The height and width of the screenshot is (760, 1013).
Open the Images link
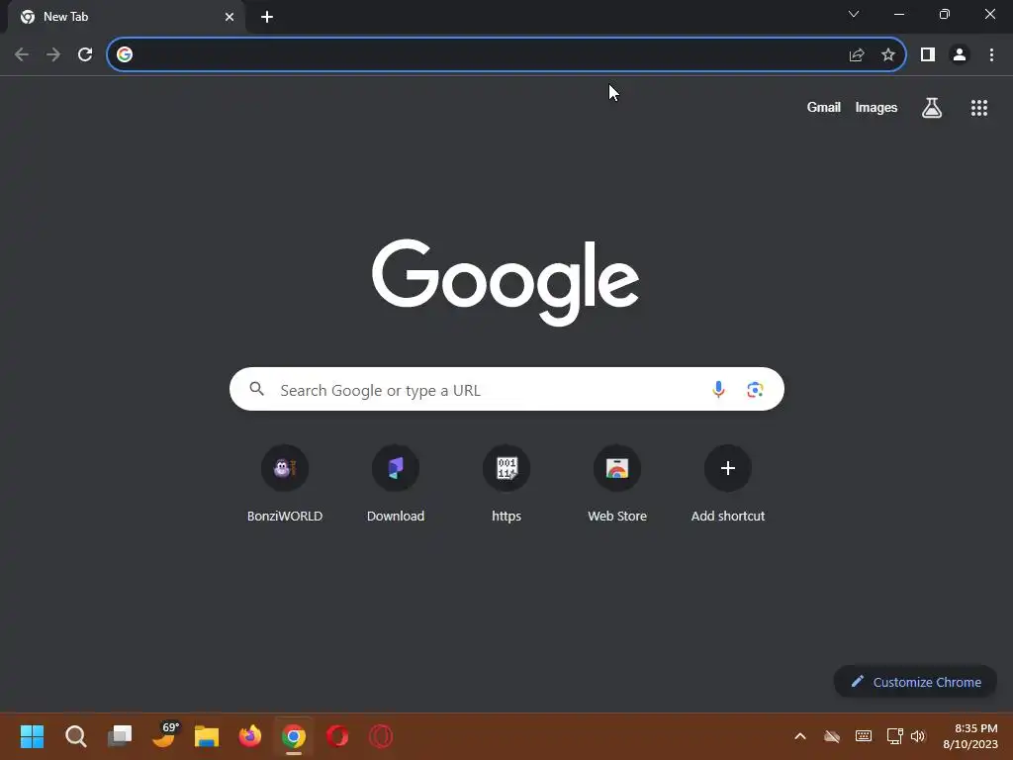[876, 107]
